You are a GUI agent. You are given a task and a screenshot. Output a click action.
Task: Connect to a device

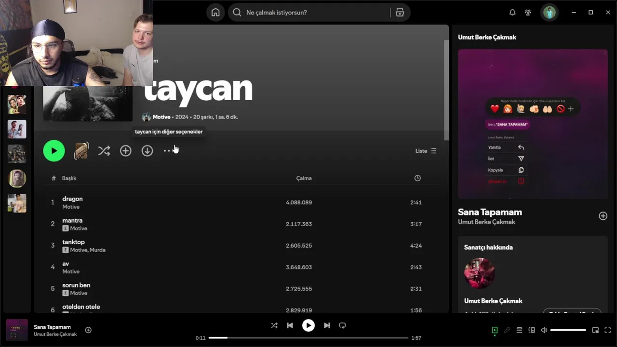point(532,330)
